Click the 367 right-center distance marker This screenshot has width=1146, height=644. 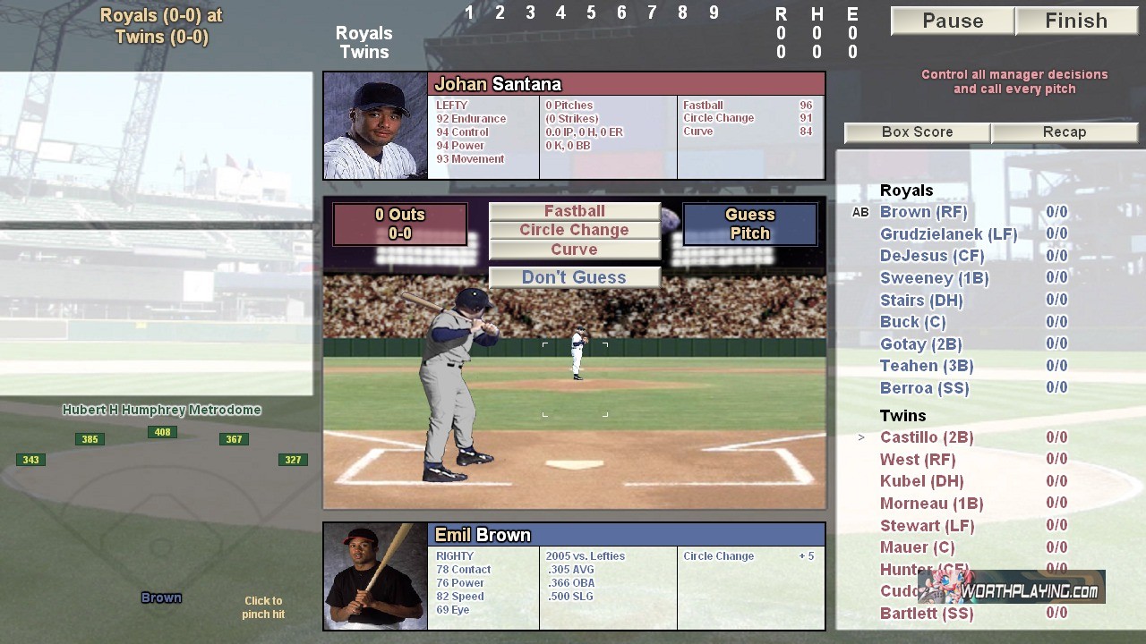tap(234, 439)
